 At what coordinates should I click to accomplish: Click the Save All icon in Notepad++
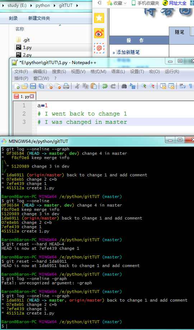coord(41,86)
